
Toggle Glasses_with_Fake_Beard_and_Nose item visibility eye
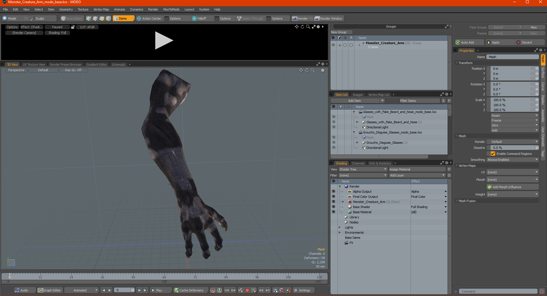(333, 122)
